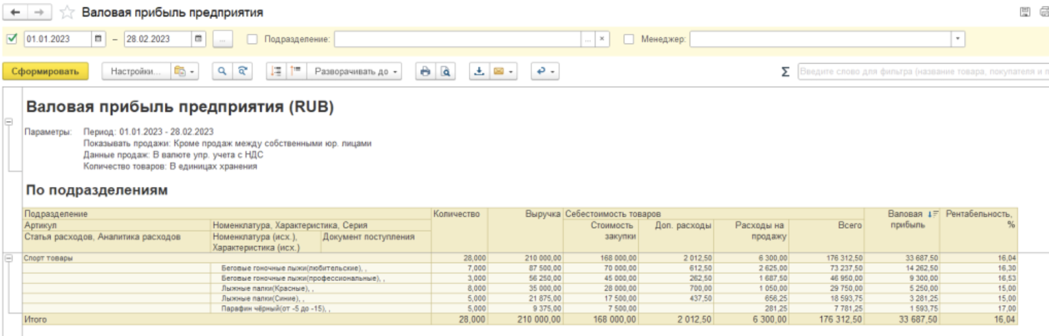Screen dimensions: 1049x336
Task: Click the Сформировать button
Action: (x=45, y=71)
